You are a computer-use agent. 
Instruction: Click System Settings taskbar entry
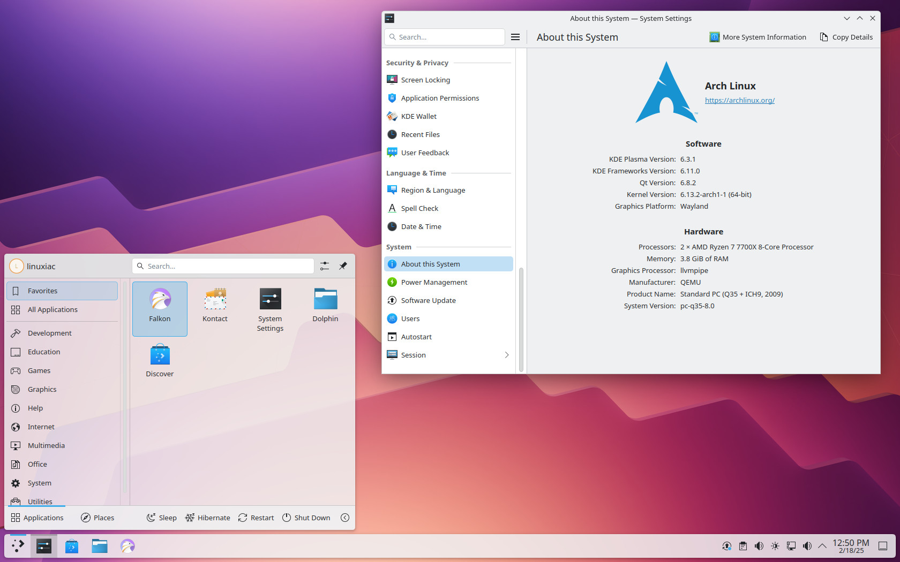44,546
